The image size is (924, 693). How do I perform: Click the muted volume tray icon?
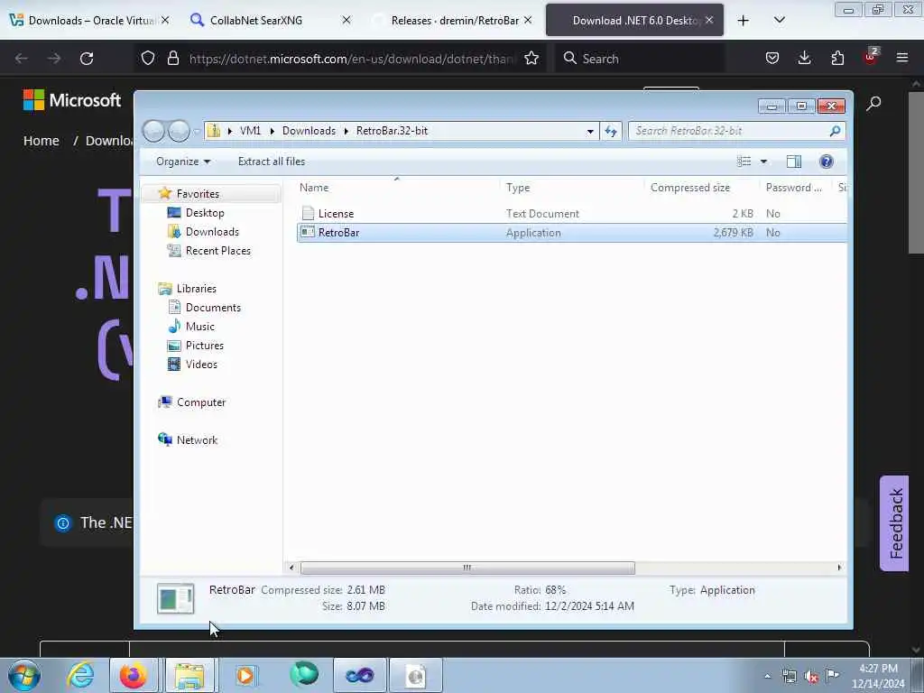(x=811, y=676)
